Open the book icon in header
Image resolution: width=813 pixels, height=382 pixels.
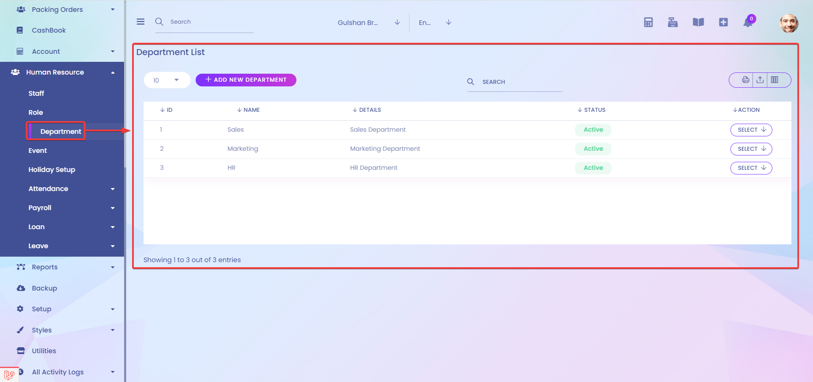tap(698, 22)
